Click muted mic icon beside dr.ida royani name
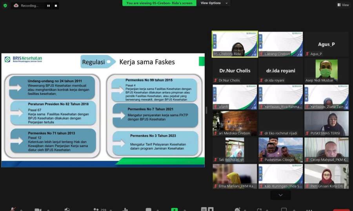This screenshot has height=211, width=353. (261, 80)
